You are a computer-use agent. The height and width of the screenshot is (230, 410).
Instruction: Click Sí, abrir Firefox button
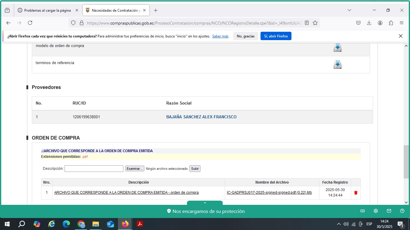click(x=276, y=36)
